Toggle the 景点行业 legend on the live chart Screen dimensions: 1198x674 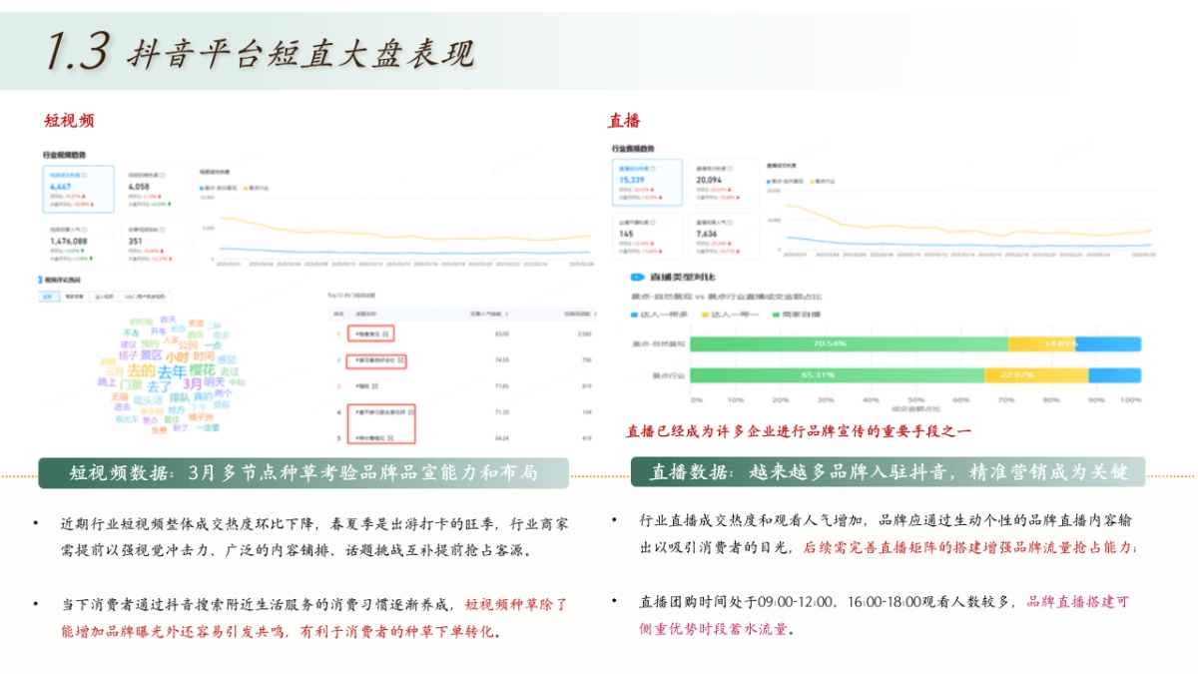coord(823,181)
